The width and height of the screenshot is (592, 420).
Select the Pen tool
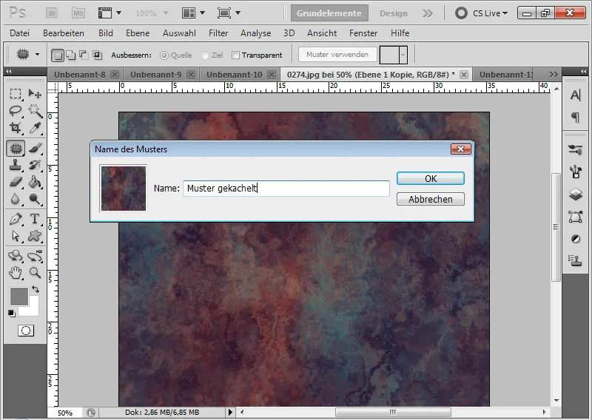(x=16, y=219)
